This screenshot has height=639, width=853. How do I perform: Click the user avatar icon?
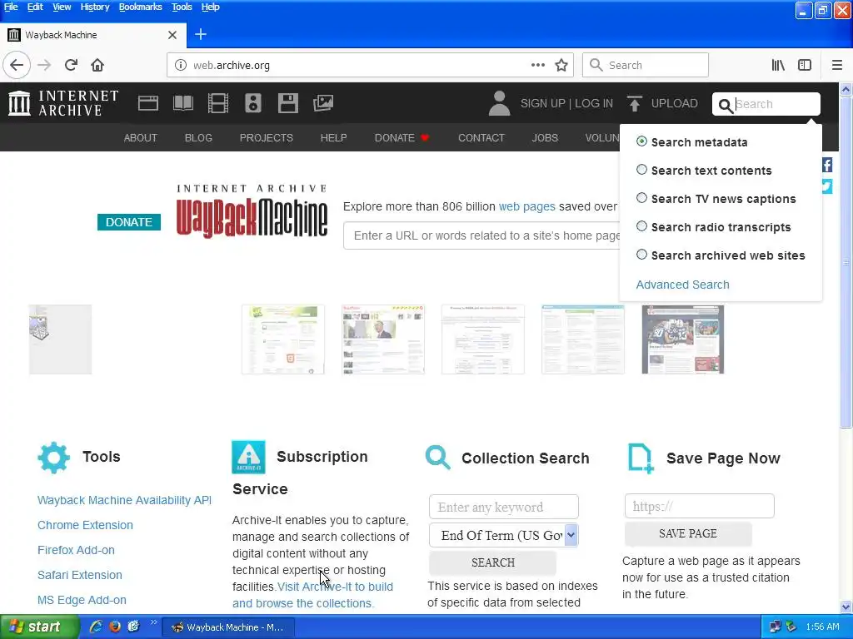(499, 103)
